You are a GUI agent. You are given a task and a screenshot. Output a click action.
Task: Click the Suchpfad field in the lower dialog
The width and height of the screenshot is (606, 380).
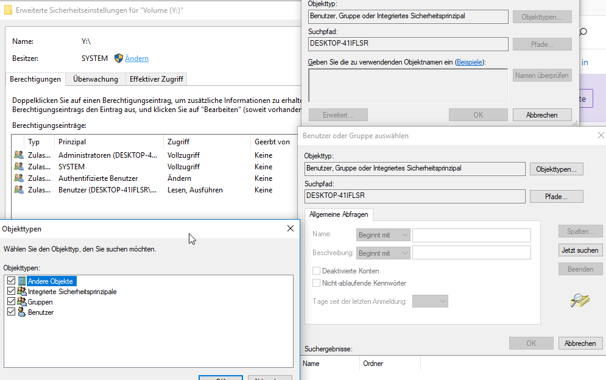coord(415,196)
